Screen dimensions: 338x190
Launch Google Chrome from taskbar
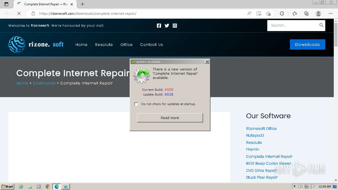click(48, 187)
